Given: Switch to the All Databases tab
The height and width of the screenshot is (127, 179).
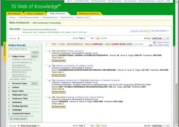Looking at the screenshot, I should pyautogui.click(x=14, y=13).
